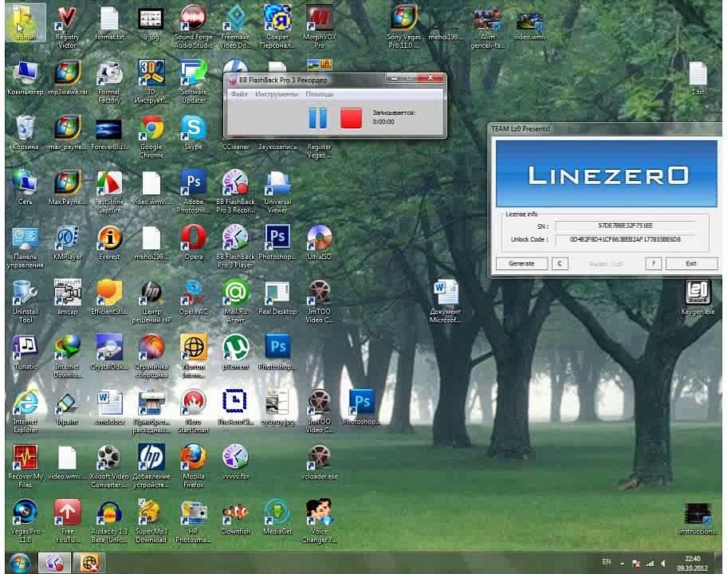Select the Crystal Disk icon
Viewport: 727px width, 574px height.
coord(109,353)
